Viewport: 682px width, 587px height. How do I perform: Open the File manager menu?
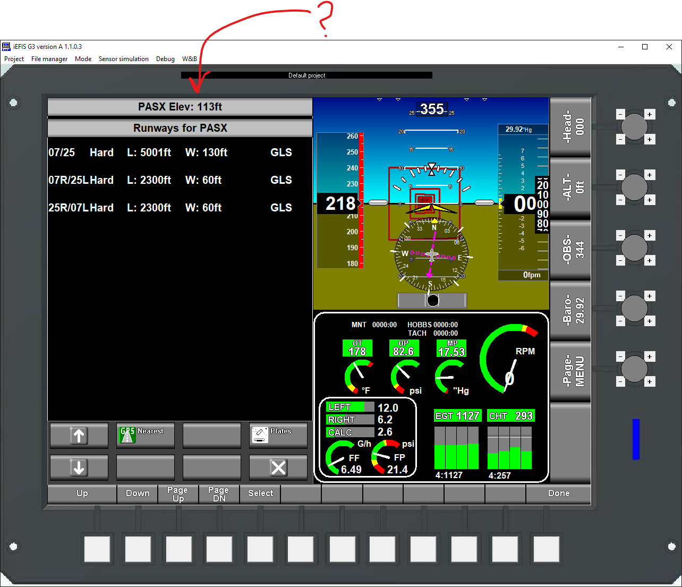point(49,59)
